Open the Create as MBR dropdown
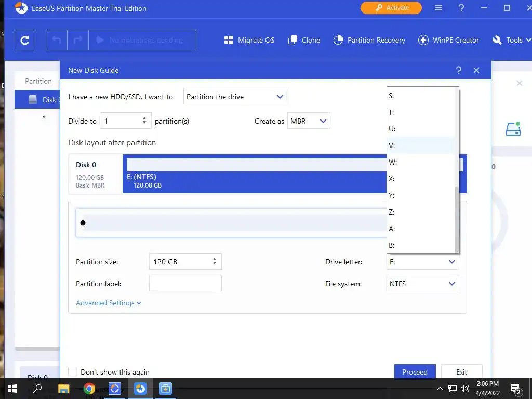The height and width of the screenshot is (399, 532). coord(309,121)
